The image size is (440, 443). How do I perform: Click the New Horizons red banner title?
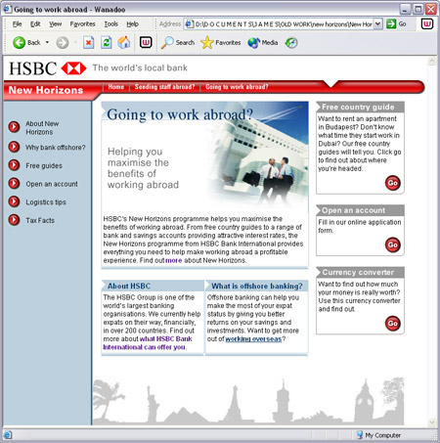click(46, 90)
